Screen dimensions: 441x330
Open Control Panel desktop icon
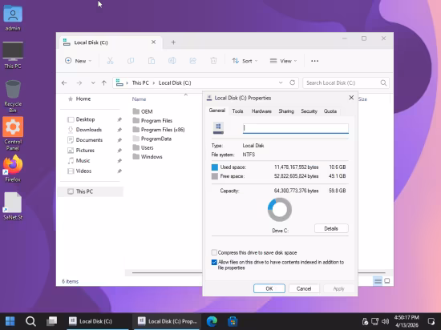click(x=13, y=134)
